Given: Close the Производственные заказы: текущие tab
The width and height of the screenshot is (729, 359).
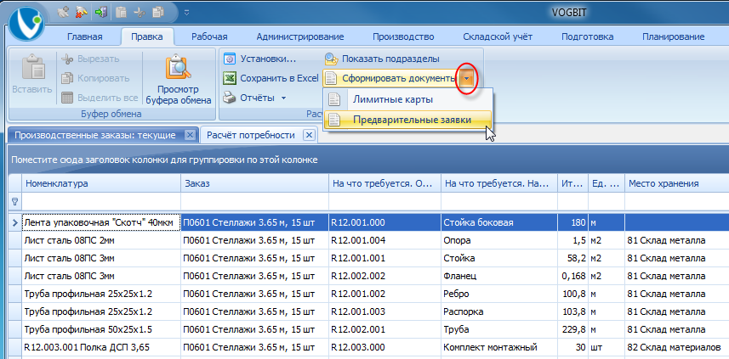Looking at the screenshot, I should 189,135.
